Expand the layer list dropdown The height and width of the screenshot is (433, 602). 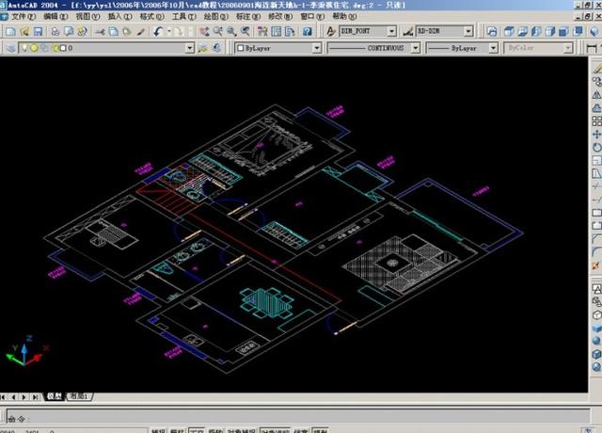click(x=190, y=48)
